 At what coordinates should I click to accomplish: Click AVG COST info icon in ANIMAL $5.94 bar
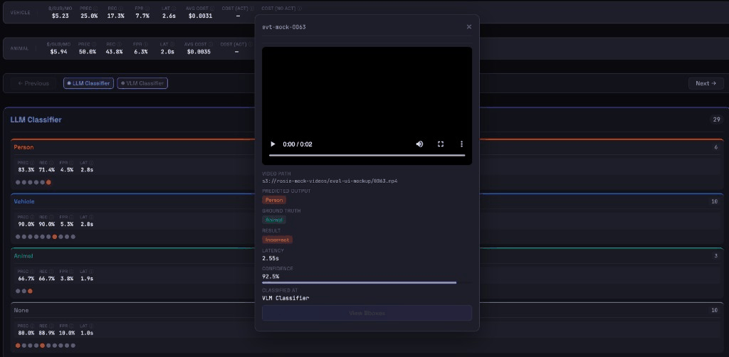210,45
